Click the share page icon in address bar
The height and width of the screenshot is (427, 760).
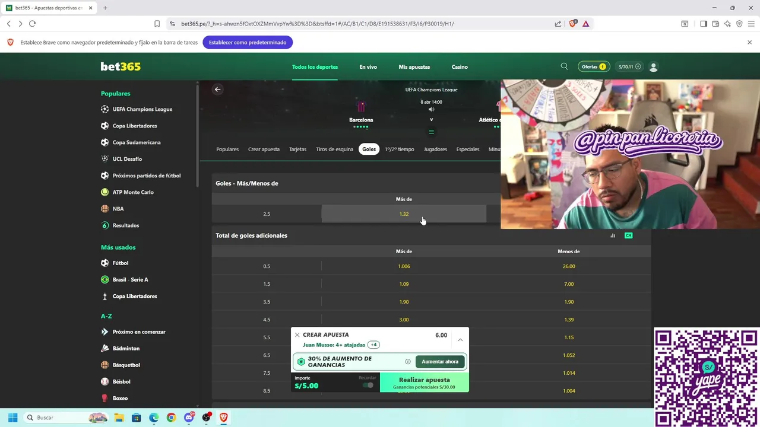[558, 24]
